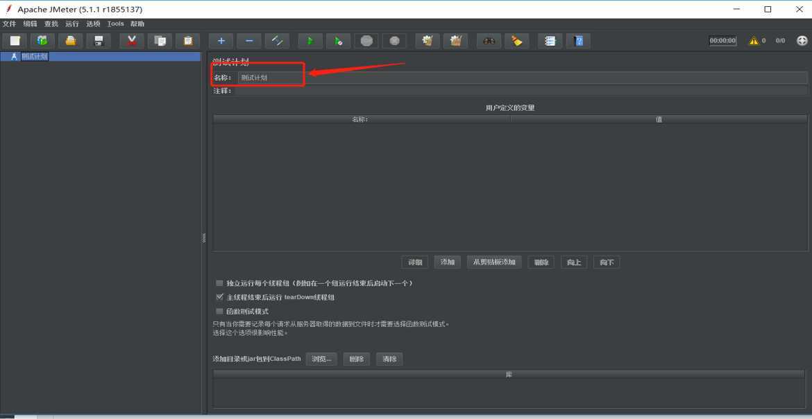Image resolution: width=812 pixels, height=419 pixels.
Task: Start the test with green arrow
Action: point(310,41)
